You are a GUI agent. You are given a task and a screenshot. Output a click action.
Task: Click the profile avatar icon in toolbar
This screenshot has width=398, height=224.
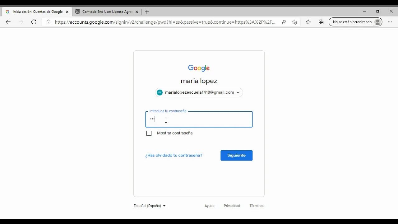[378, 22]
